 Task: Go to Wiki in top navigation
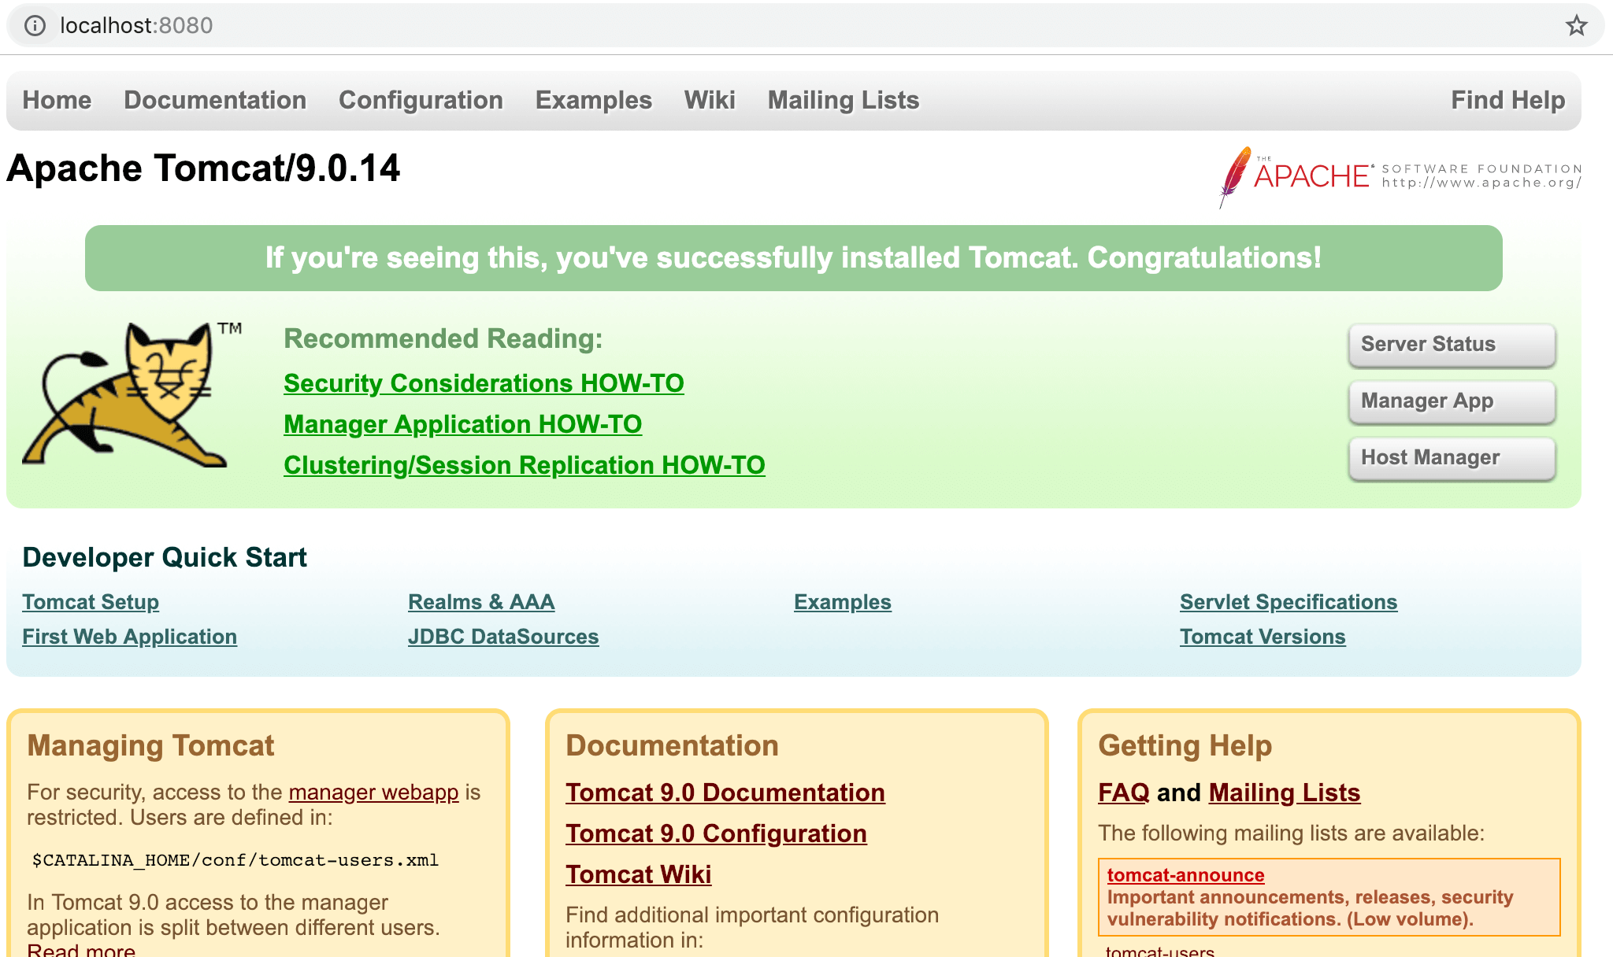[x=709, y=100]
